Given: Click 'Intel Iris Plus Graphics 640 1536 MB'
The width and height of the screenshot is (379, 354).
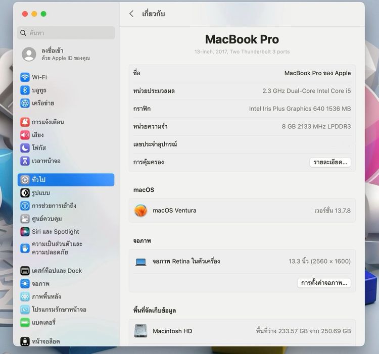Looking at the screenshot, I should click(x=300, y=109).
